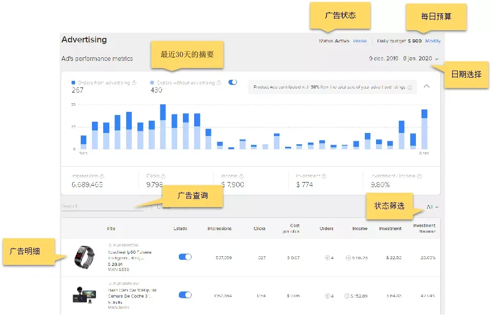Viewport: 492px width, 315px height.
Task: Click the Investment /Income column header
Action: [x=424, y=228]
